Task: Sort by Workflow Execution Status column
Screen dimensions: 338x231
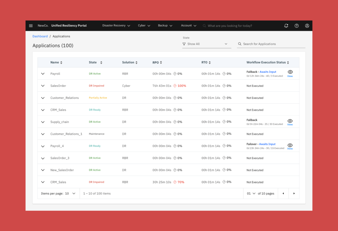Action: click(288, 62)
